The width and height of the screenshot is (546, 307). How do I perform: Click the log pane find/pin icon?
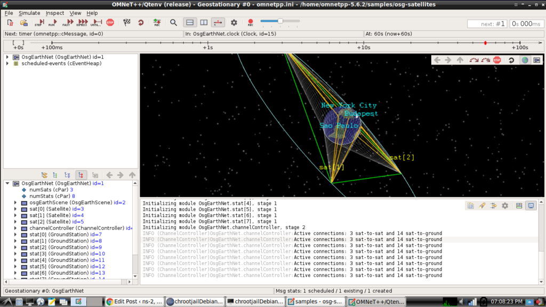click(482, 206)
